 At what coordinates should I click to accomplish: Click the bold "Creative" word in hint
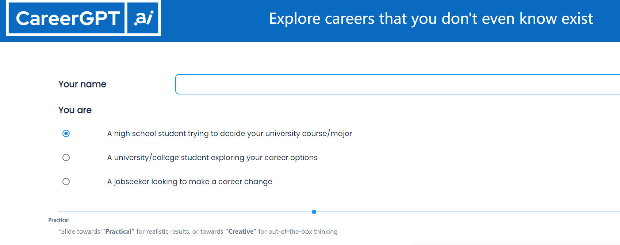pyautogui.click(x=241, y=232)
